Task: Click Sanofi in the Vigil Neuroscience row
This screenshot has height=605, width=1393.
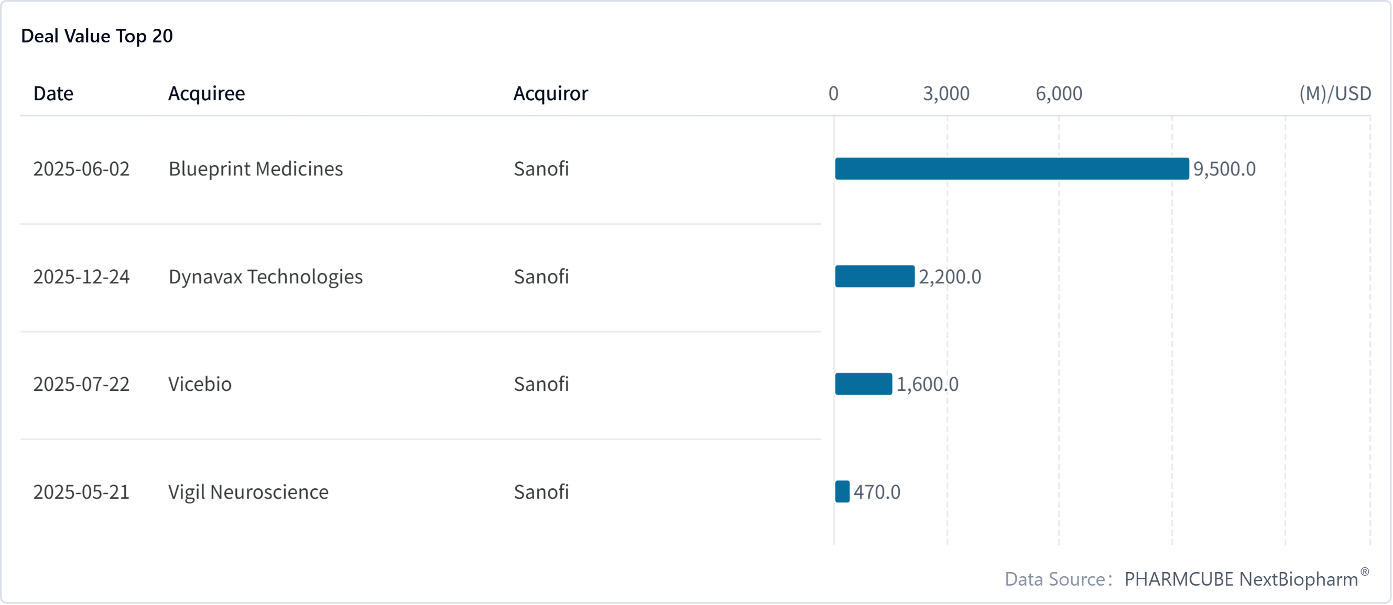Action: 541,491
